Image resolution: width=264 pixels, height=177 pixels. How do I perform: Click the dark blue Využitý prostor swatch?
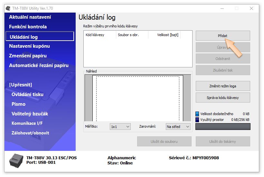(197, 120)
